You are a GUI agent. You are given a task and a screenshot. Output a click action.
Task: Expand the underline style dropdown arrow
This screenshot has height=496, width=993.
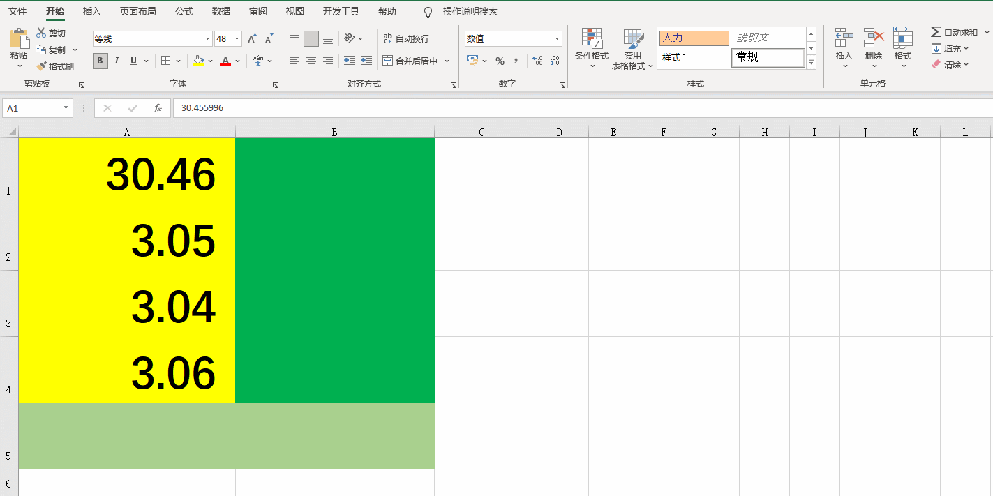(146, 61)
